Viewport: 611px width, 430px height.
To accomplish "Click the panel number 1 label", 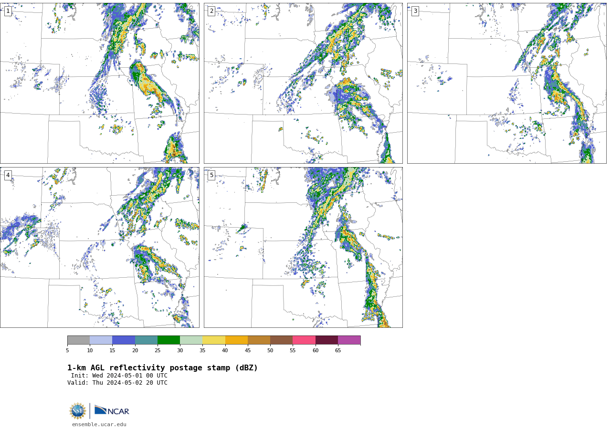I will (x=8, y=11).
